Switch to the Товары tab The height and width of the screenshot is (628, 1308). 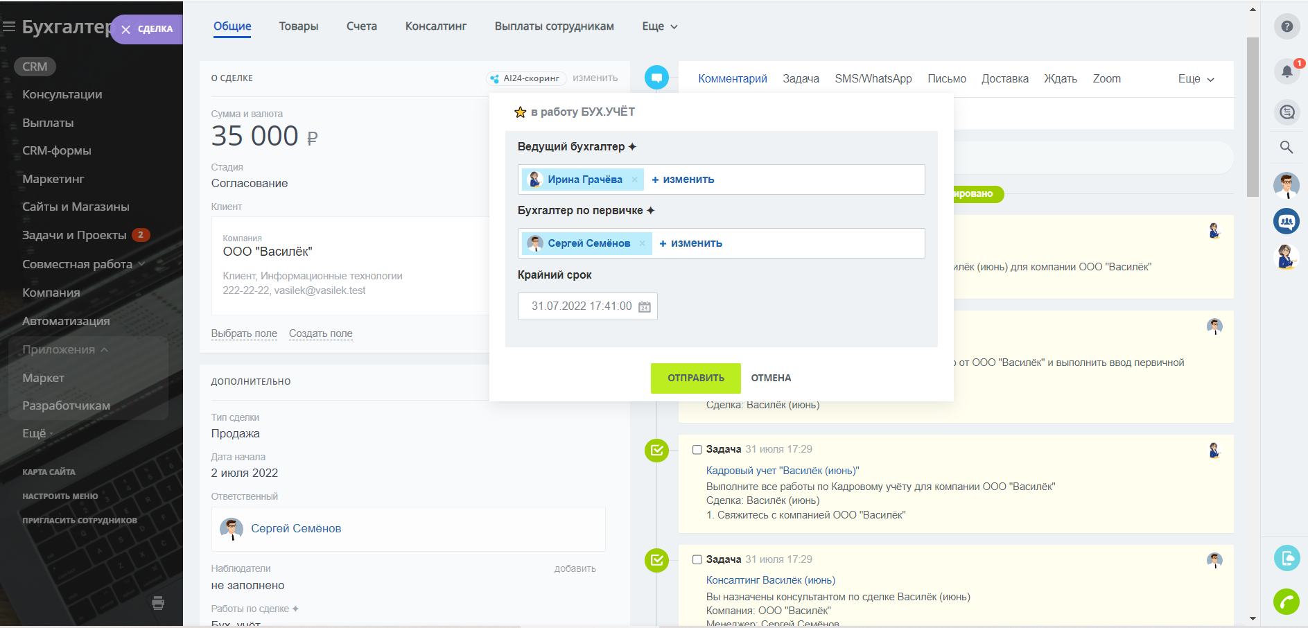point(299,26)
